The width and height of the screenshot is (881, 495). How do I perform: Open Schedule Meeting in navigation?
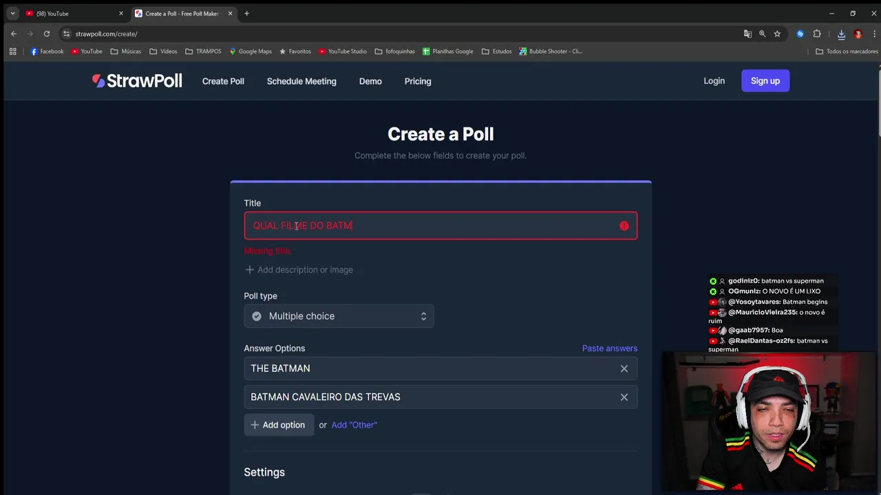click(301, 81)
